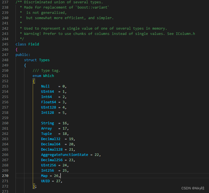Click the comment line 'Discriminated union of several types.'
The image size is (209, 193).
64,2
